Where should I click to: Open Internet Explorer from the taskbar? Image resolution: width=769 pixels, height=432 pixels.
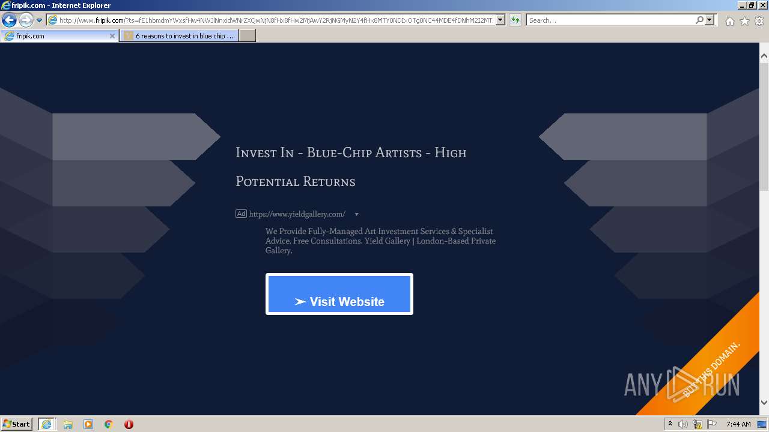[46, 424]
